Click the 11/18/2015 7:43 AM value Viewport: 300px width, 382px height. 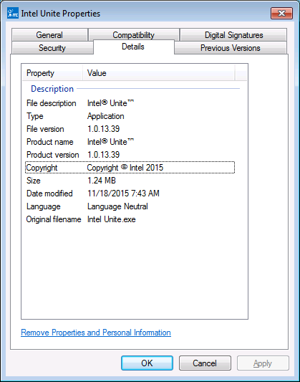(124, 194)
